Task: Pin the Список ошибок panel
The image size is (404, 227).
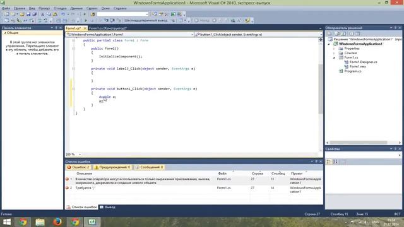Action: point(316,161)
